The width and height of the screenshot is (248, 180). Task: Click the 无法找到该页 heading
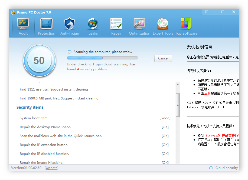[x=200, y=47]
